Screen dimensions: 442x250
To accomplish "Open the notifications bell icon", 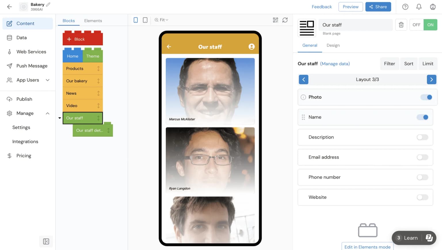I will point(419,7).
